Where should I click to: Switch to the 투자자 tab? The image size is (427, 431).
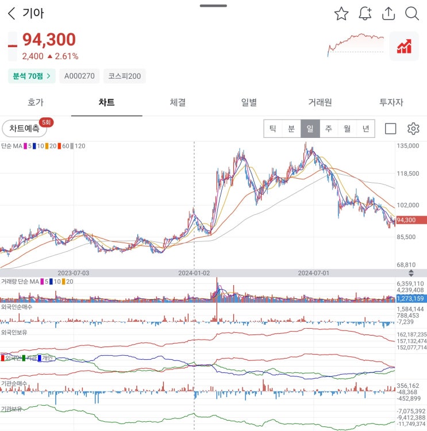[x=391, y=102]
